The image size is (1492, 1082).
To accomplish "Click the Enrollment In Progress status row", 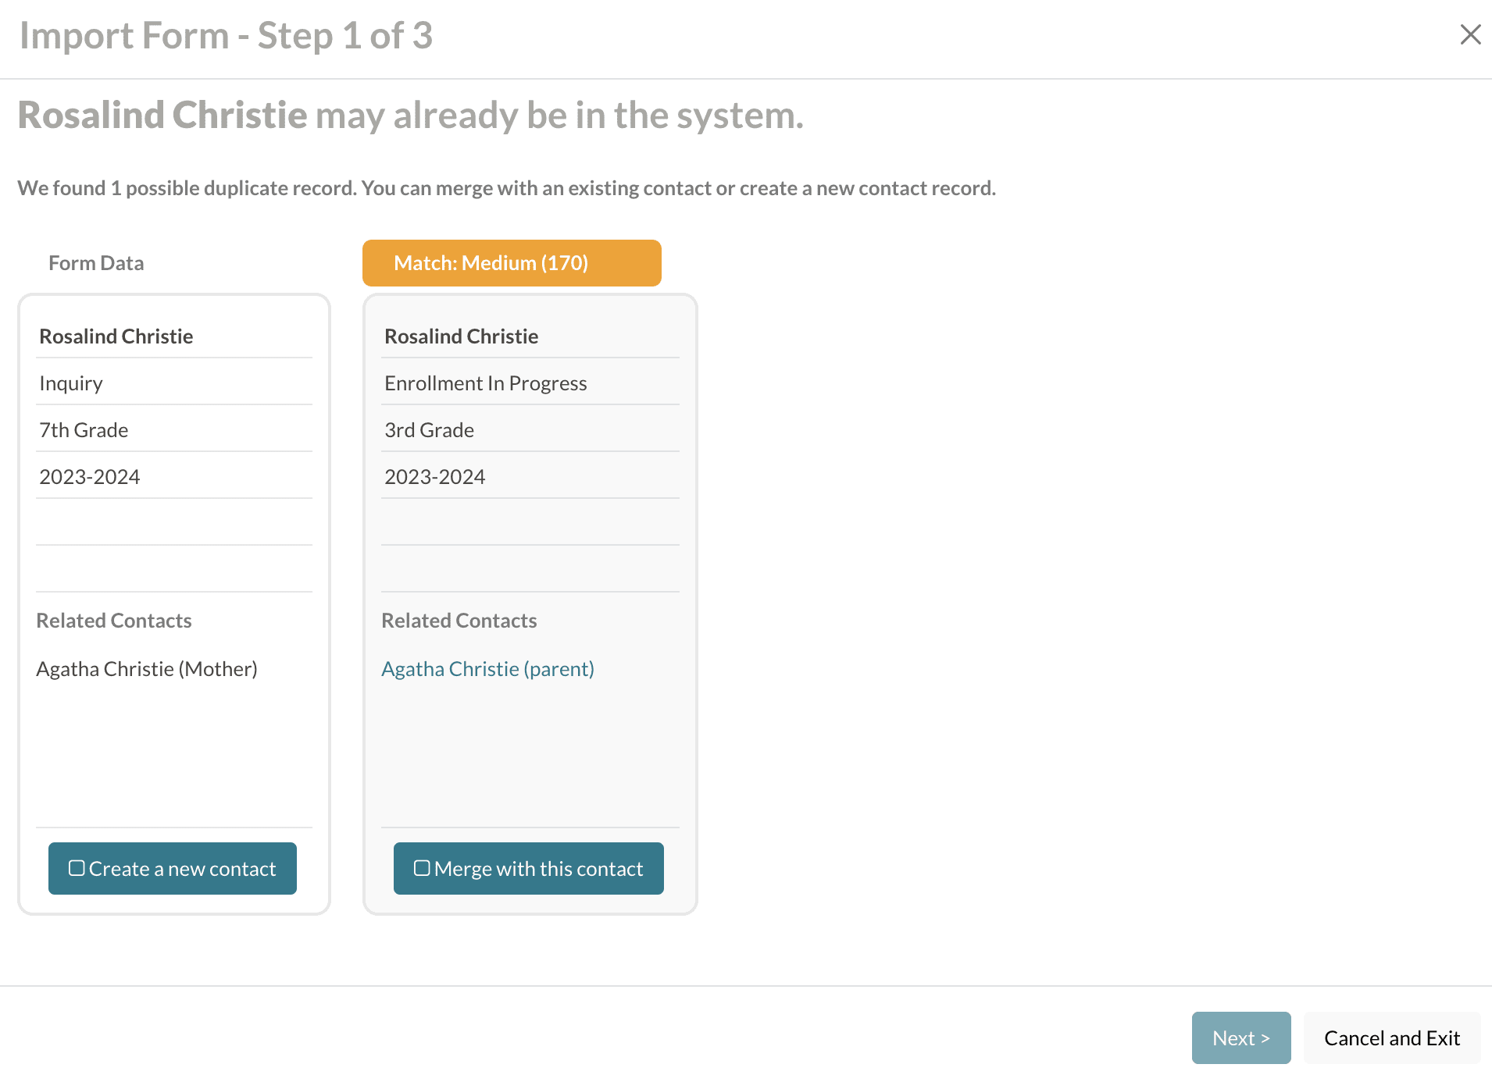I will (486, 383).
